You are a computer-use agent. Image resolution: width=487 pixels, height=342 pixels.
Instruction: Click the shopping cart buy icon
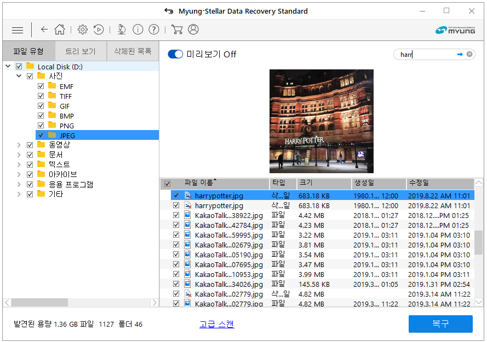177,30
